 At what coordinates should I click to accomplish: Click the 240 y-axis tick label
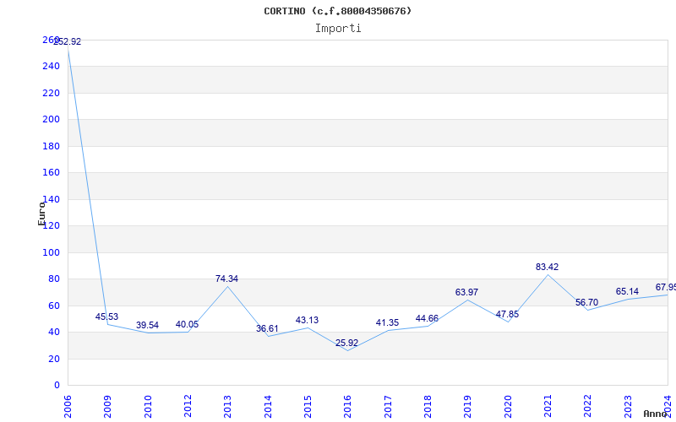point(51,67)
